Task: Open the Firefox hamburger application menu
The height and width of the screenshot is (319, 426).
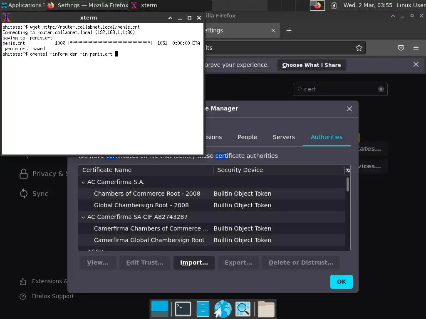Action: click(x=416, y=48)
